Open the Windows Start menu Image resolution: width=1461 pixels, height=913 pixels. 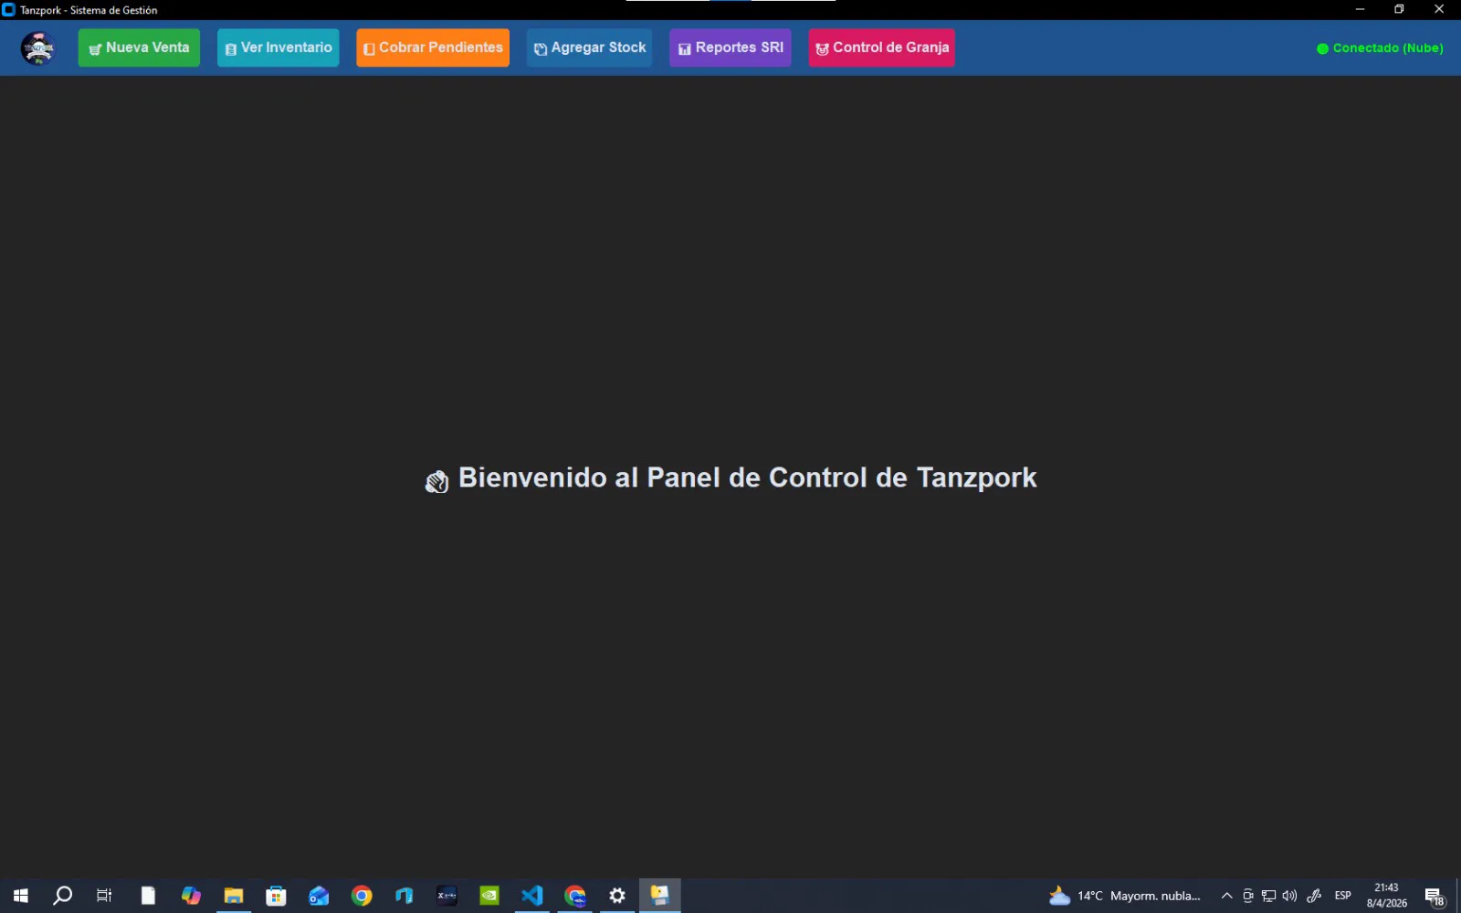(20, 896)
